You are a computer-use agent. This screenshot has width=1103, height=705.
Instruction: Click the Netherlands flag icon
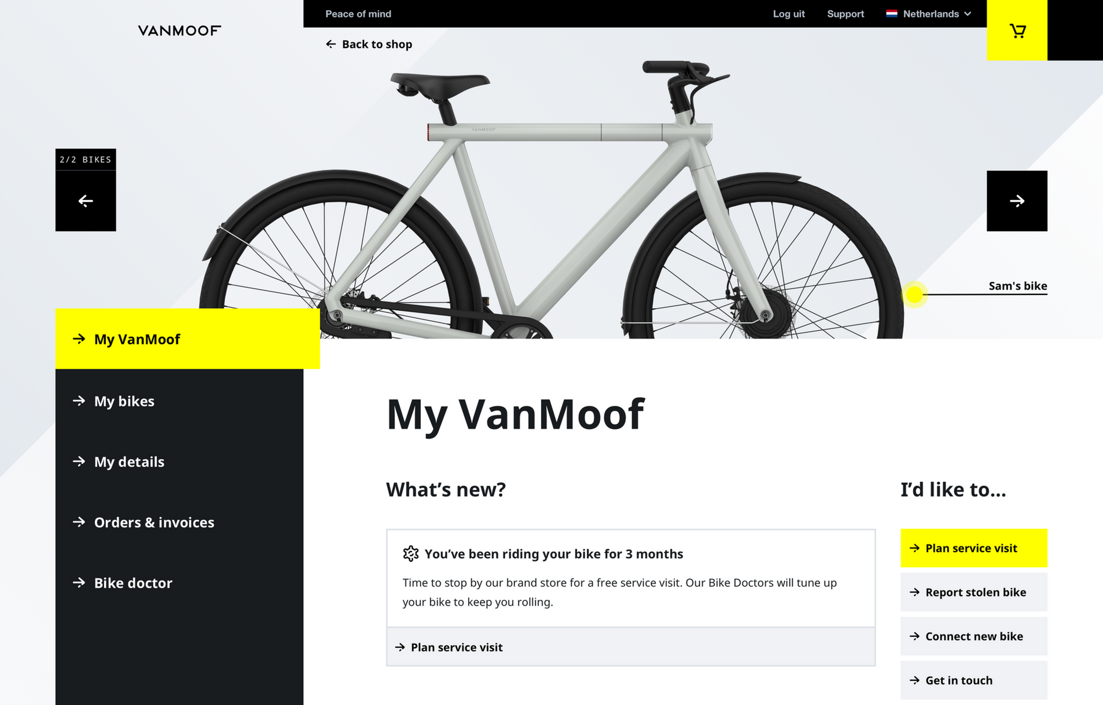pyautogui.click(x=891, y=14)
